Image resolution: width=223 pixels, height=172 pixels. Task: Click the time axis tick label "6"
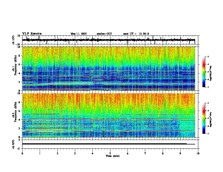[x=128, y=153]
